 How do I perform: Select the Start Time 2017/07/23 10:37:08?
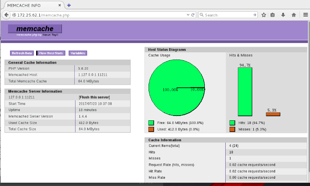pyautogui.click(x=95, y=104)
